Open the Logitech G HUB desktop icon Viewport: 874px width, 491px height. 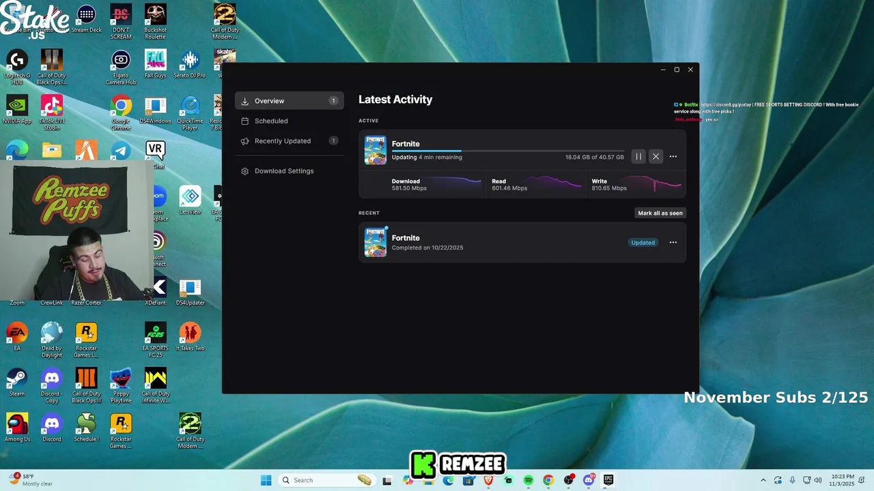click(17, 68)
